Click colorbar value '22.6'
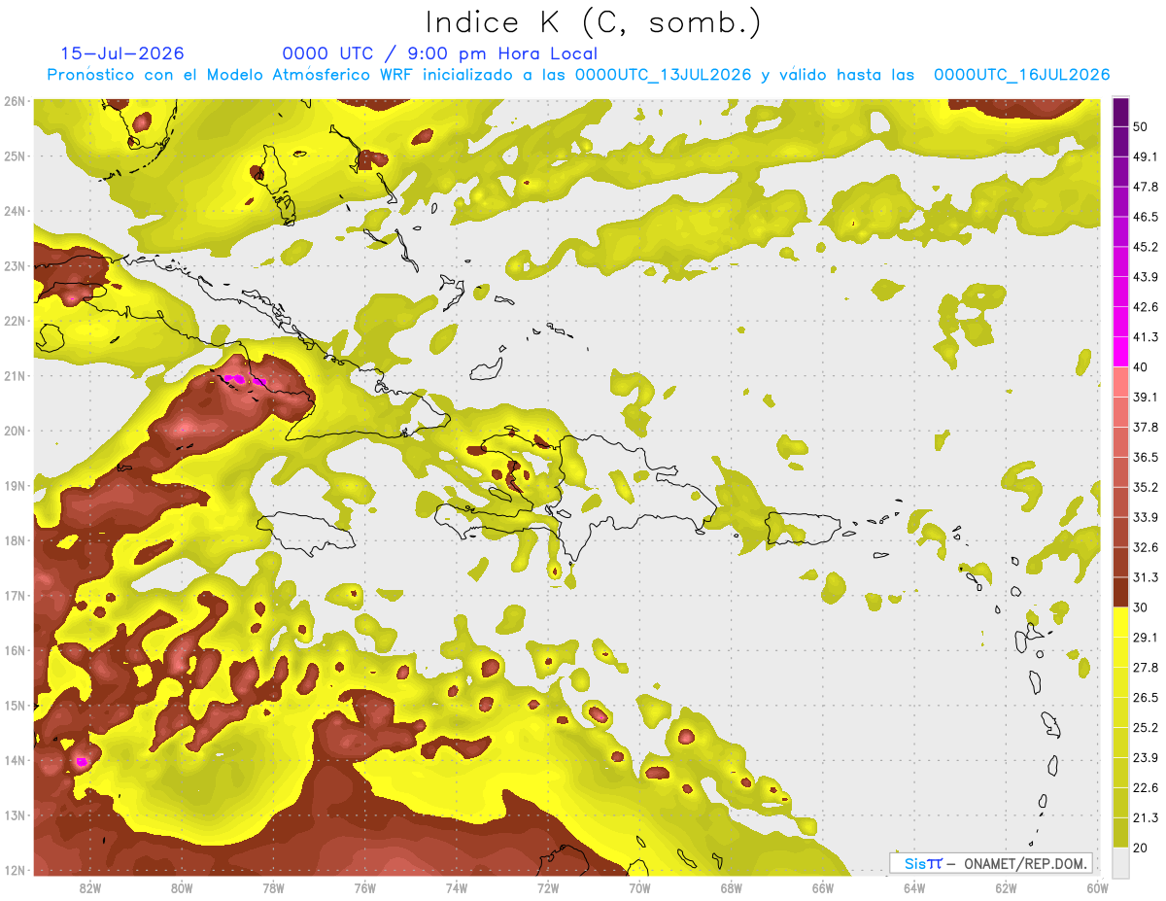This screenshot has height=901, width=1166. (x=1145, y=788)
